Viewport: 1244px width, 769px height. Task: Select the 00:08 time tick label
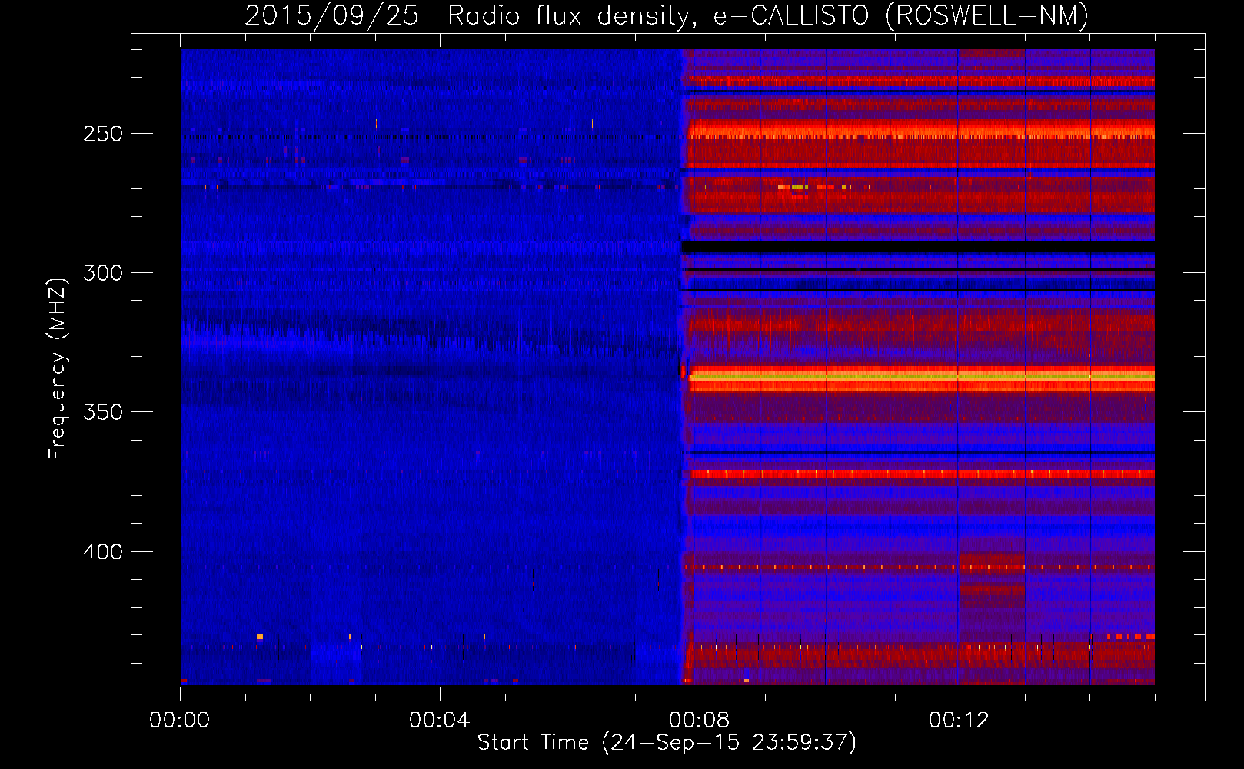click(700, 721)
